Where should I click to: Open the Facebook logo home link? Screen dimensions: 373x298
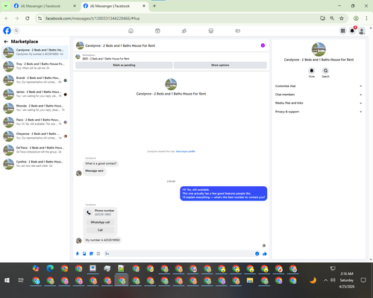[7, 31]
